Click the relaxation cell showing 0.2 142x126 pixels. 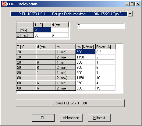tap(105, 52)
